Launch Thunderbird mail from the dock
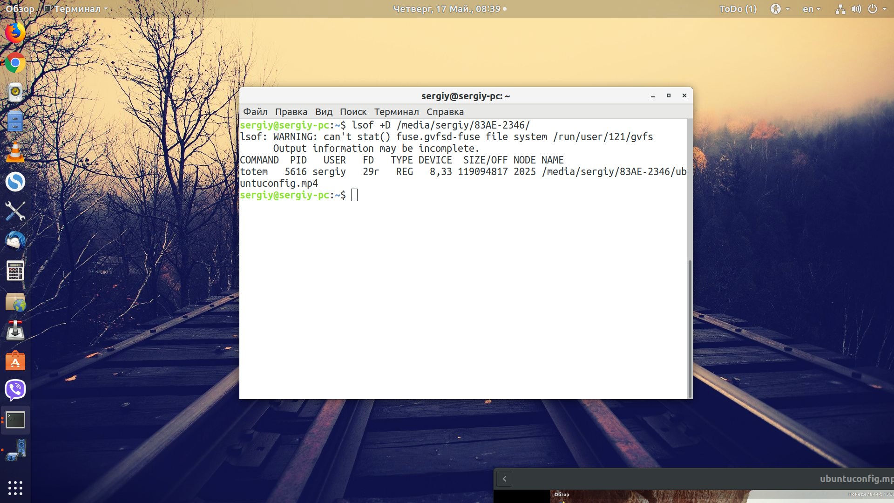Screen dimensions: 894x503 point(15,241)
